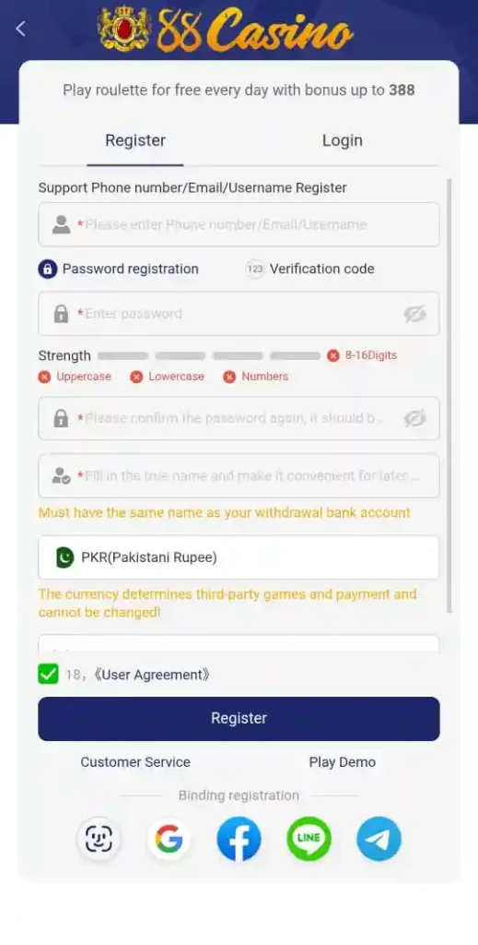Viewport: 478px width, 945px height.
Task: Open the Play Demo link
Action: [x=342, y=761]
